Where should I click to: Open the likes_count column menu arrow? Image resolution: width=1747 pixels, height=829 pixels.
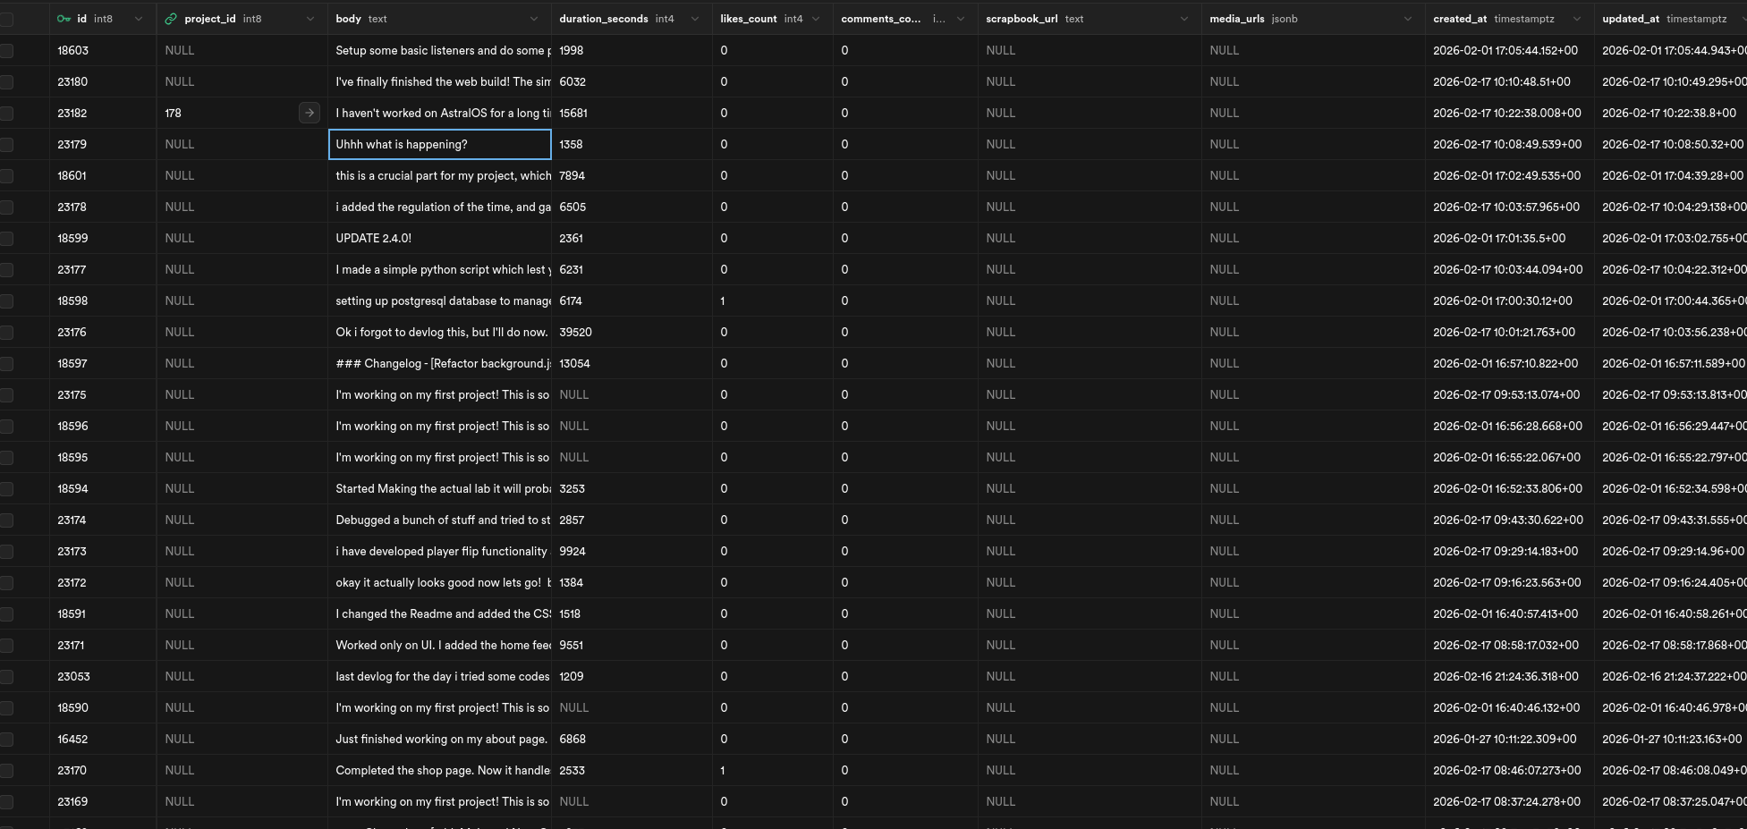coord(816,19)
